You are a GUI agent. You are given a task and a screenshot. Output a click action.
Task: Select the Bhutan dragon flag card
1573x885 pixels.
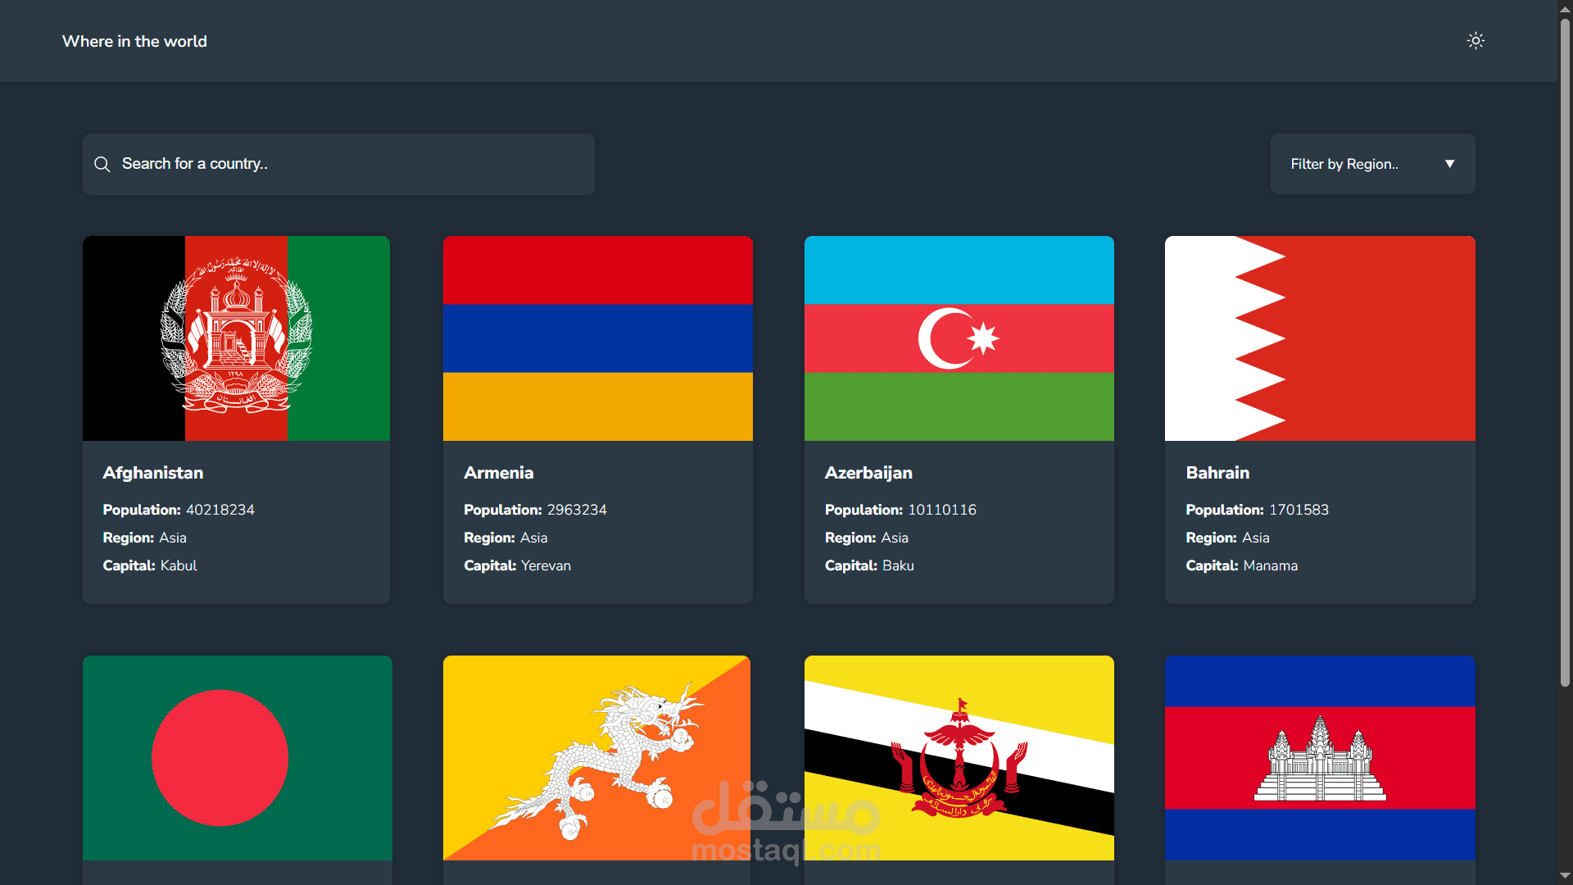[x=596, y=758]
